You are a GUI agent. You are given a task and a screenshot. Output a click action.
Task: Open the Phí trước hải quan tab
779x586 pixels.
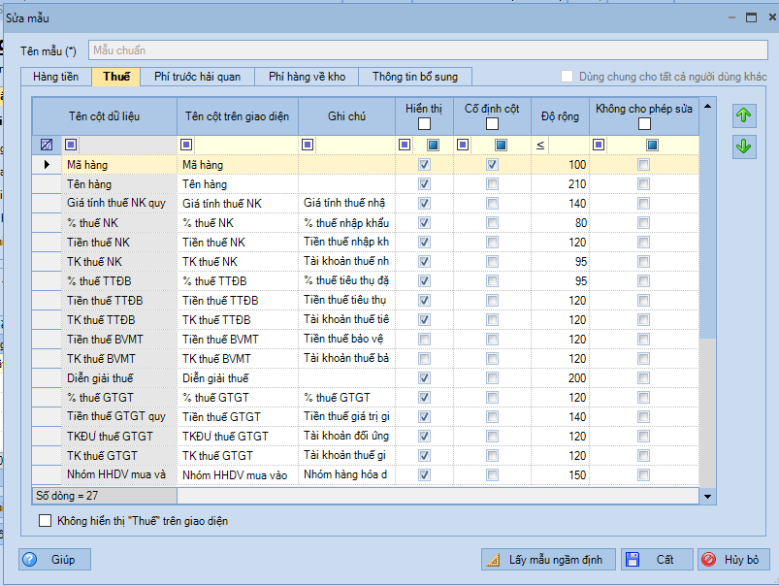coord(197,77)
